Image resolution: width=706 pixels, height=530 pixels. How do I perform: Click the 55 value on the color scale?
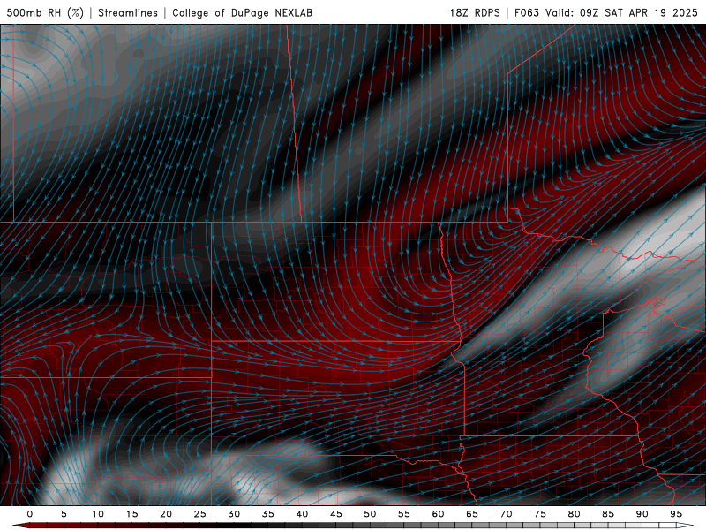pyautogui.click(x=404, y=514)
